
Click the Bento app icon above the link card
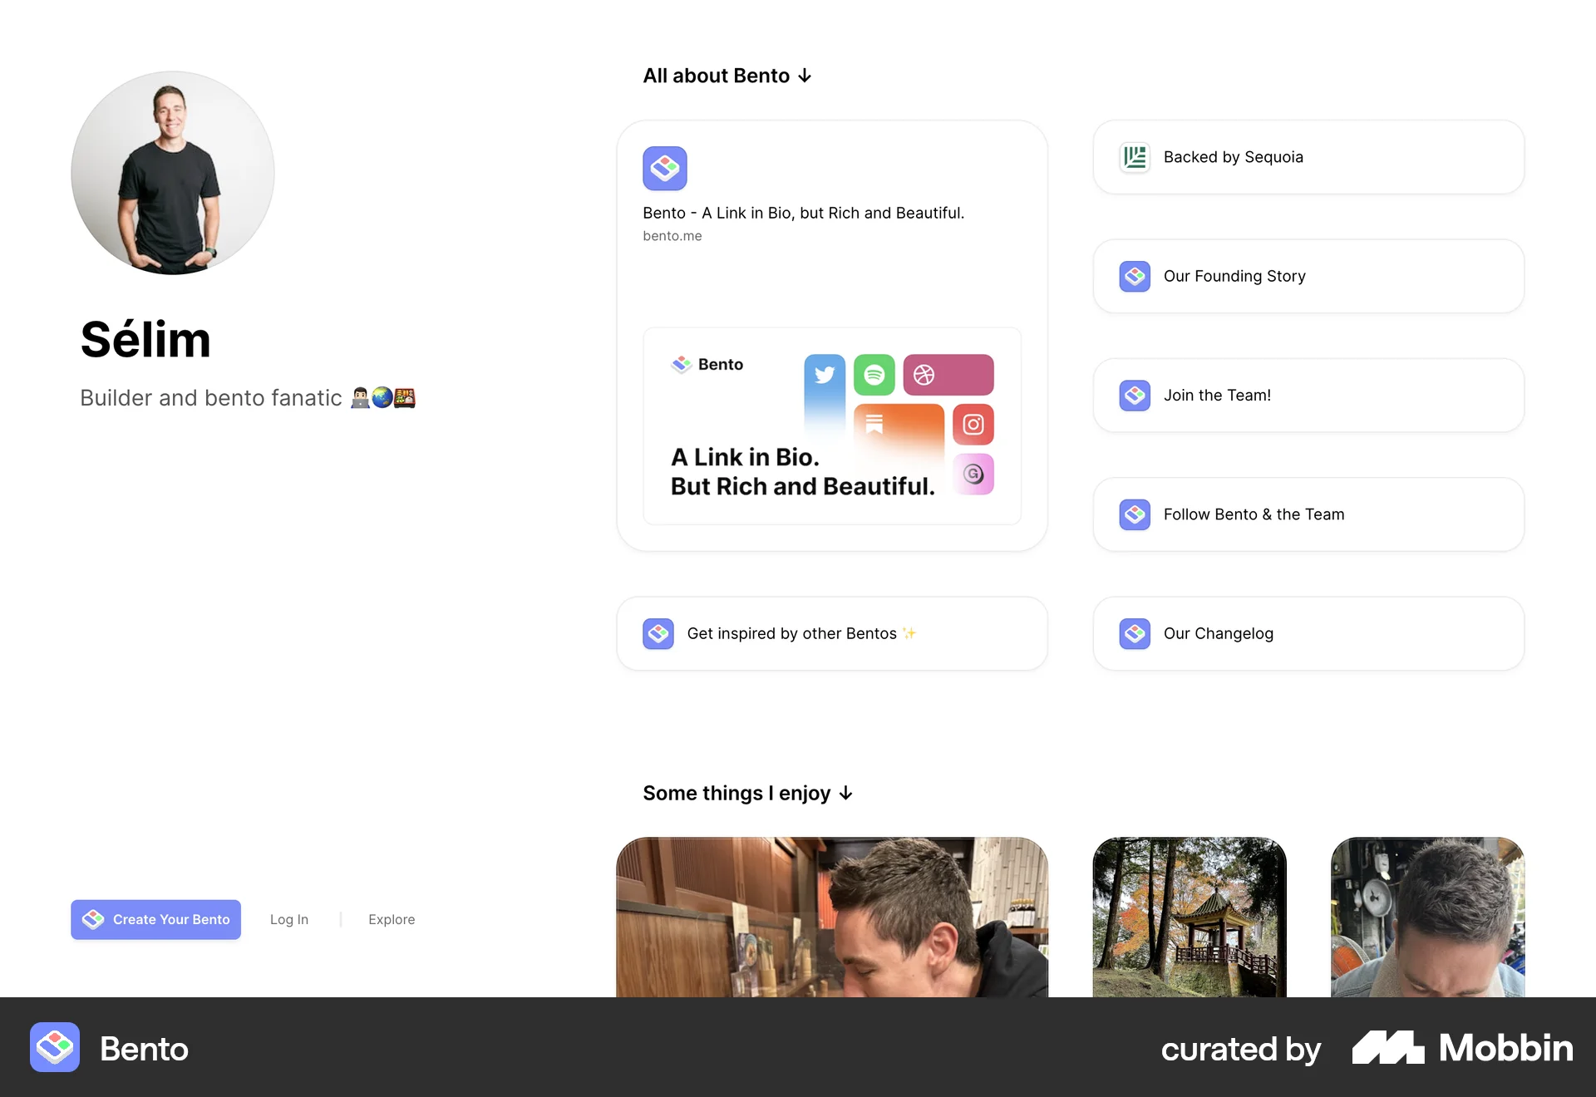click(x=664, y=168)
